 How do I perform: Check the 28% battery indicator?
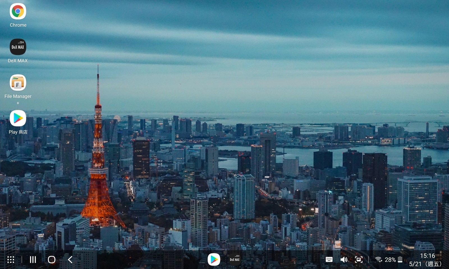pos(393,260)
